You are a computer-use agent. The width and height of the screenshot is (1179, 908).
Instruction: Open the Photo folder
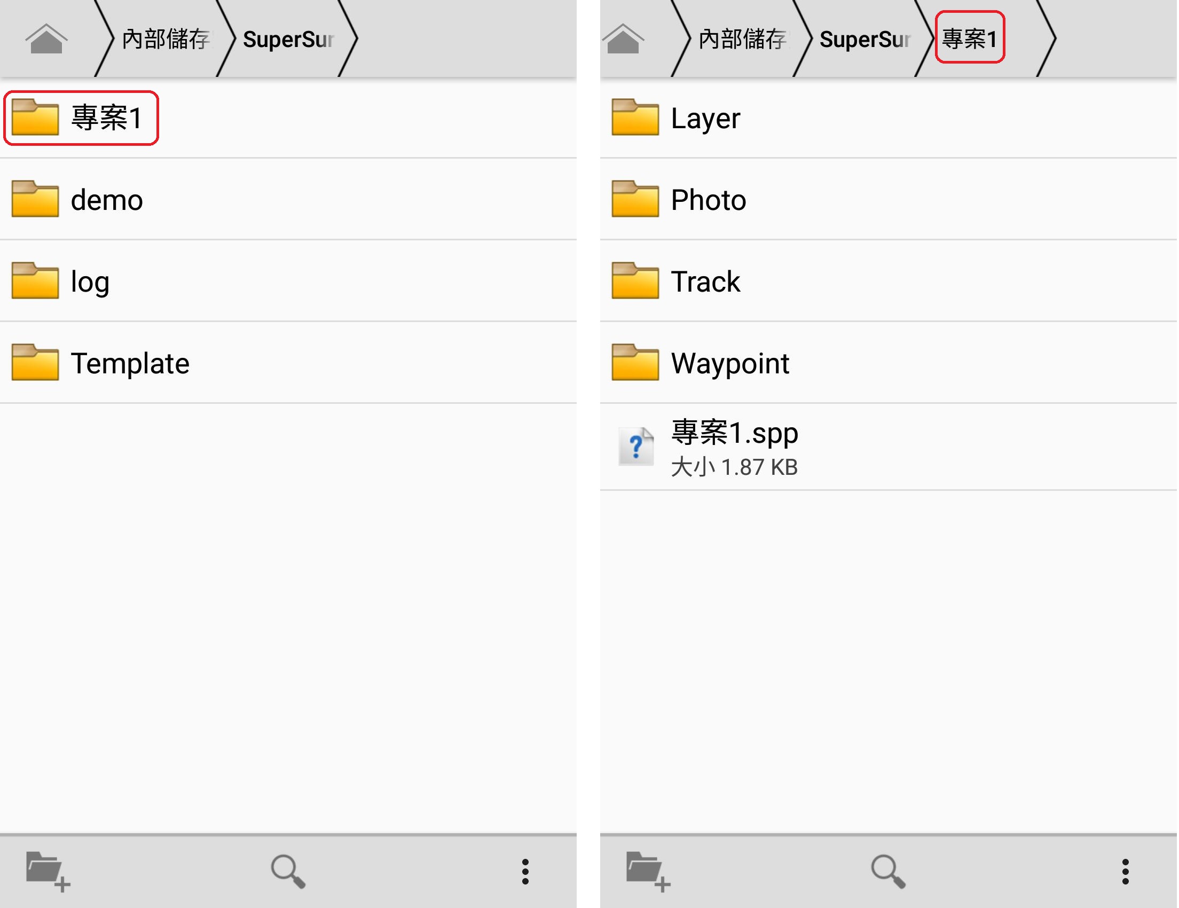coord(890,200)
